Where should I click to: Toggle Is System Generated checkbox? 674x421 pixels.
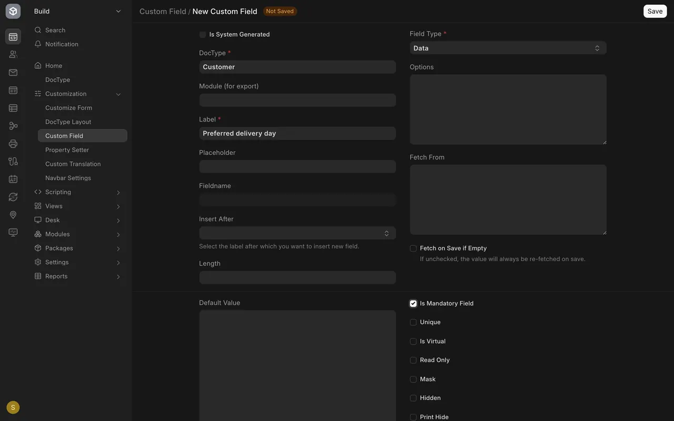coord(203,35)
